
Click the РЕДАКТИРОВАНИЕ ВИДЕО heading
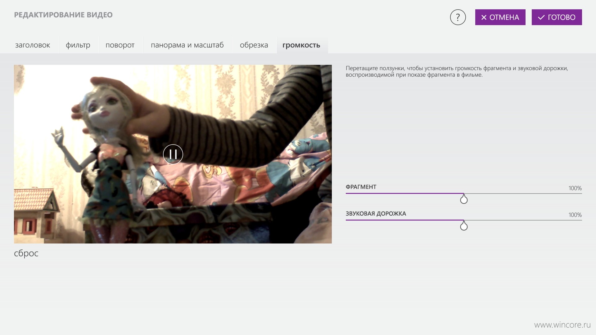[x=63, y=15]
